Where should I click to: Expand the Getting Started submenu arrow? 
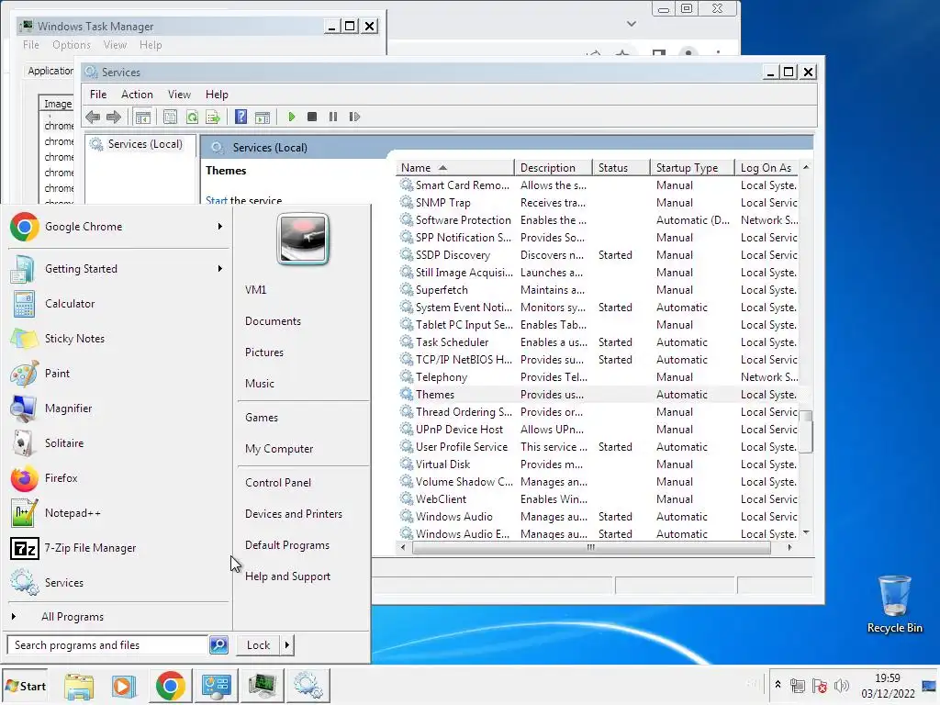(220, 269)
